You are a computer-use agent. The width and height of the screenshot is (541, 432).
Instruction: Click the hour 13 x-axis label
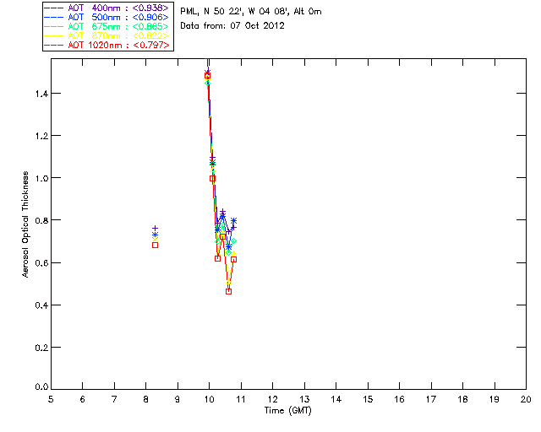pyautogui.click(x=304, y=399)
